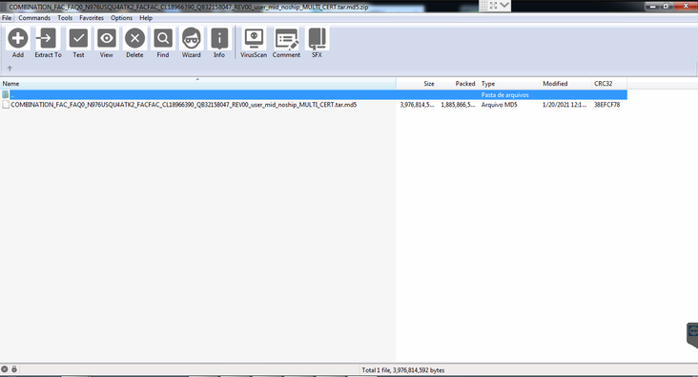Click the parent folder '..' icon
This screenshot has width=698, height=377.
coord(6,94)
